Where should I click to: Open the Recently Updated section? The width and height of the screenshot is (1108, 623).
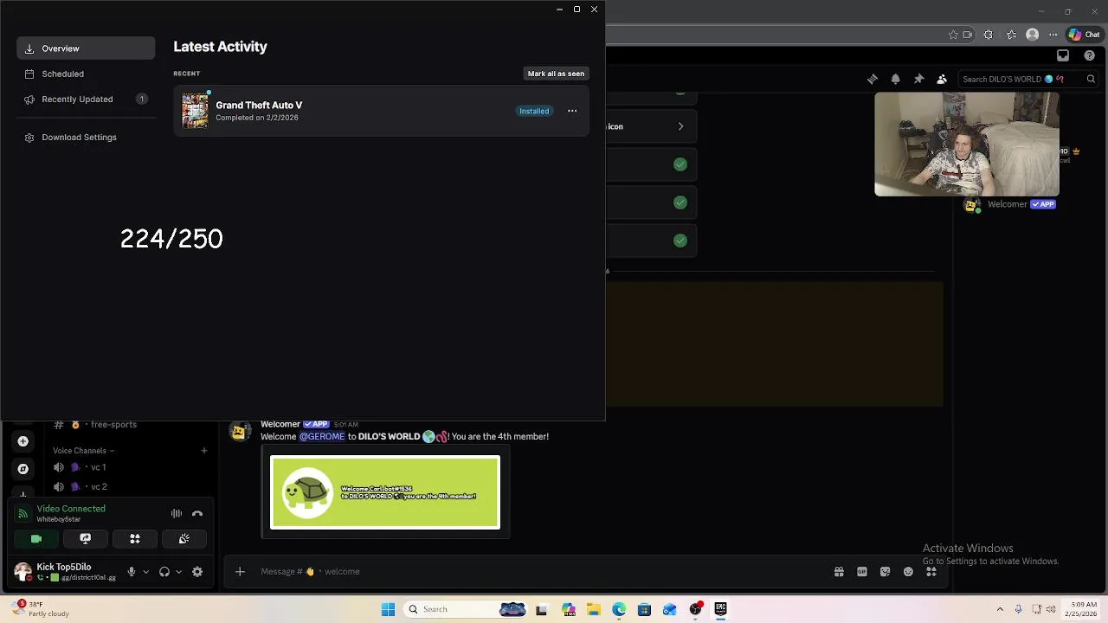click(x=86, y=99)
